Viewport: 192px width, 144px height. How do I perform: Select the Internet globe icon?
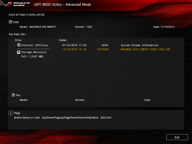tap(19, 45)
